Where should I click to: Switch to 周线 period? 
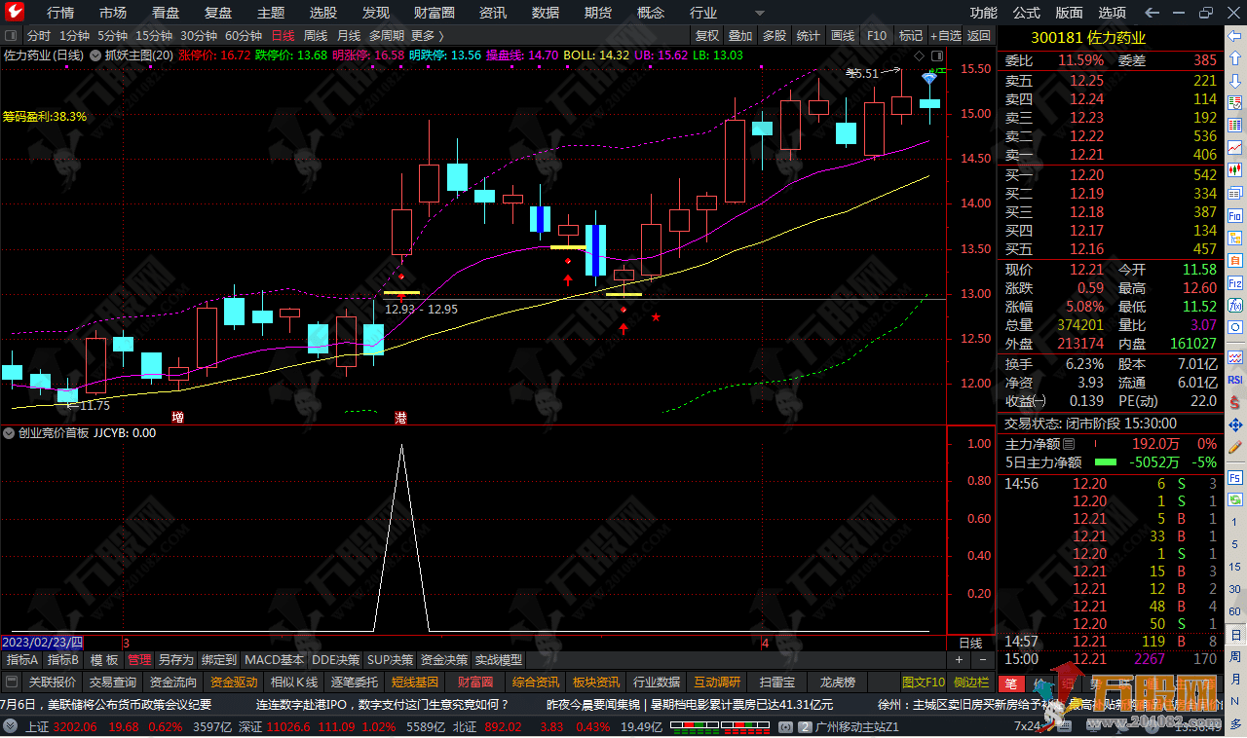(316, 35)
